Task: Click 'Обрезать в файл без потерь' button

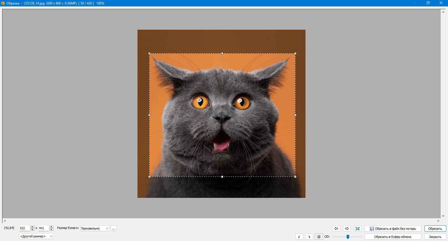Action: pyautogui.click(x=393, y=228)
